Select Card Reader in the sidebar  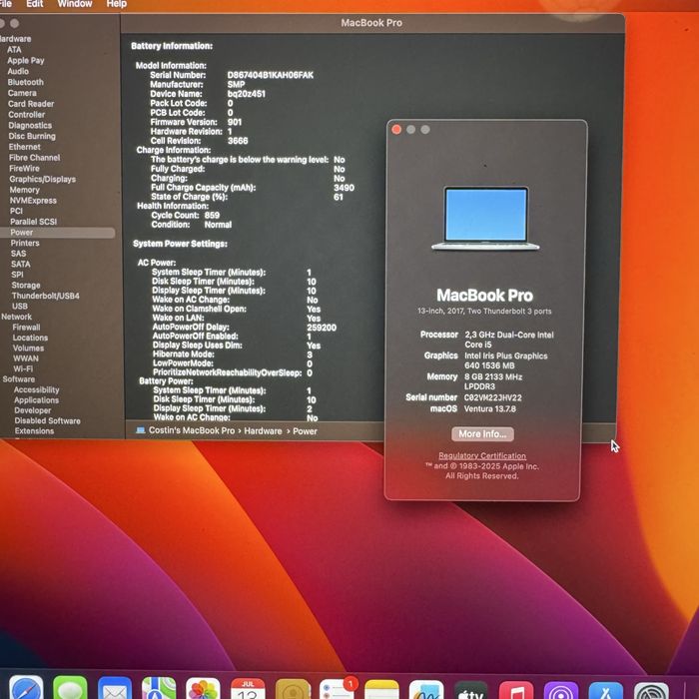pyautogui.click(x=31, y=104)
